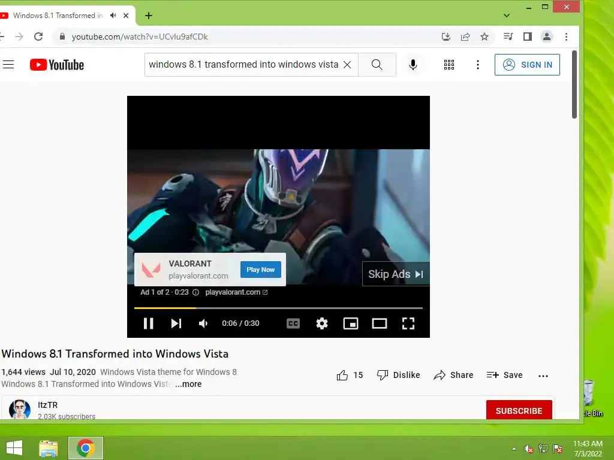Click the SIGN IN button
This screenshot has height=460, width=614.
[527, 65]
